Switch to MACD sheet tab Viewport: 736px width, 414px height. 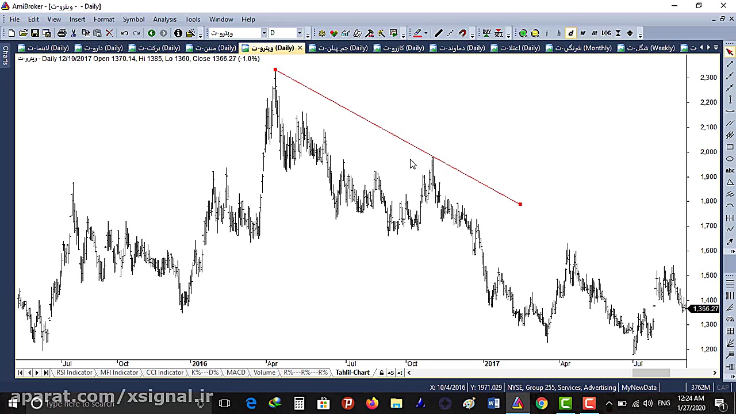click(236, 373)
